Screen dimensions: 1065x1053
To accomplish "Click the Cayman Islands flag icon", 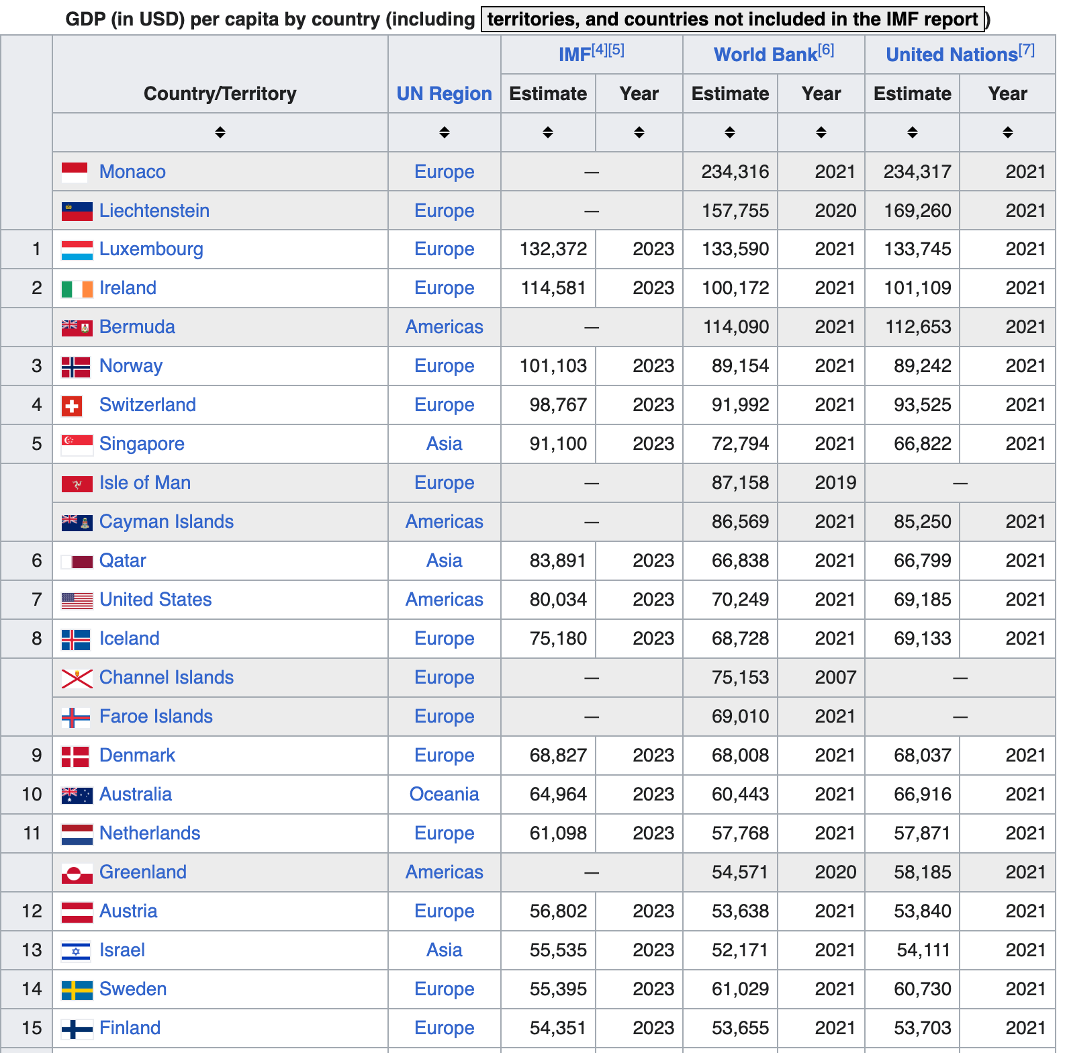I will click(77, 522).
